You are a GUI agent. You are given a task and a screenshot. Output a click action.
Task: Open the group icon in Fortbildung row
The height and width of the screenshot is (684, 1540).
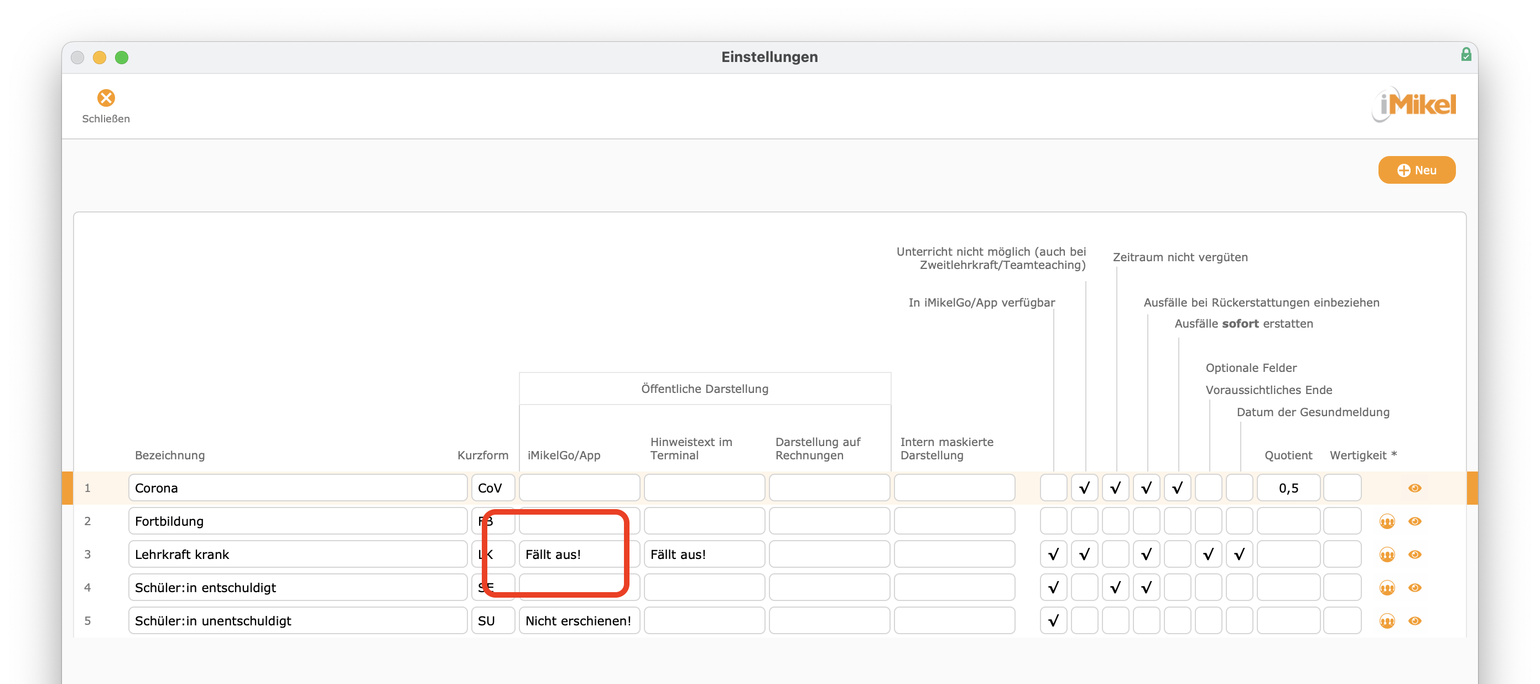point(1387,521)
